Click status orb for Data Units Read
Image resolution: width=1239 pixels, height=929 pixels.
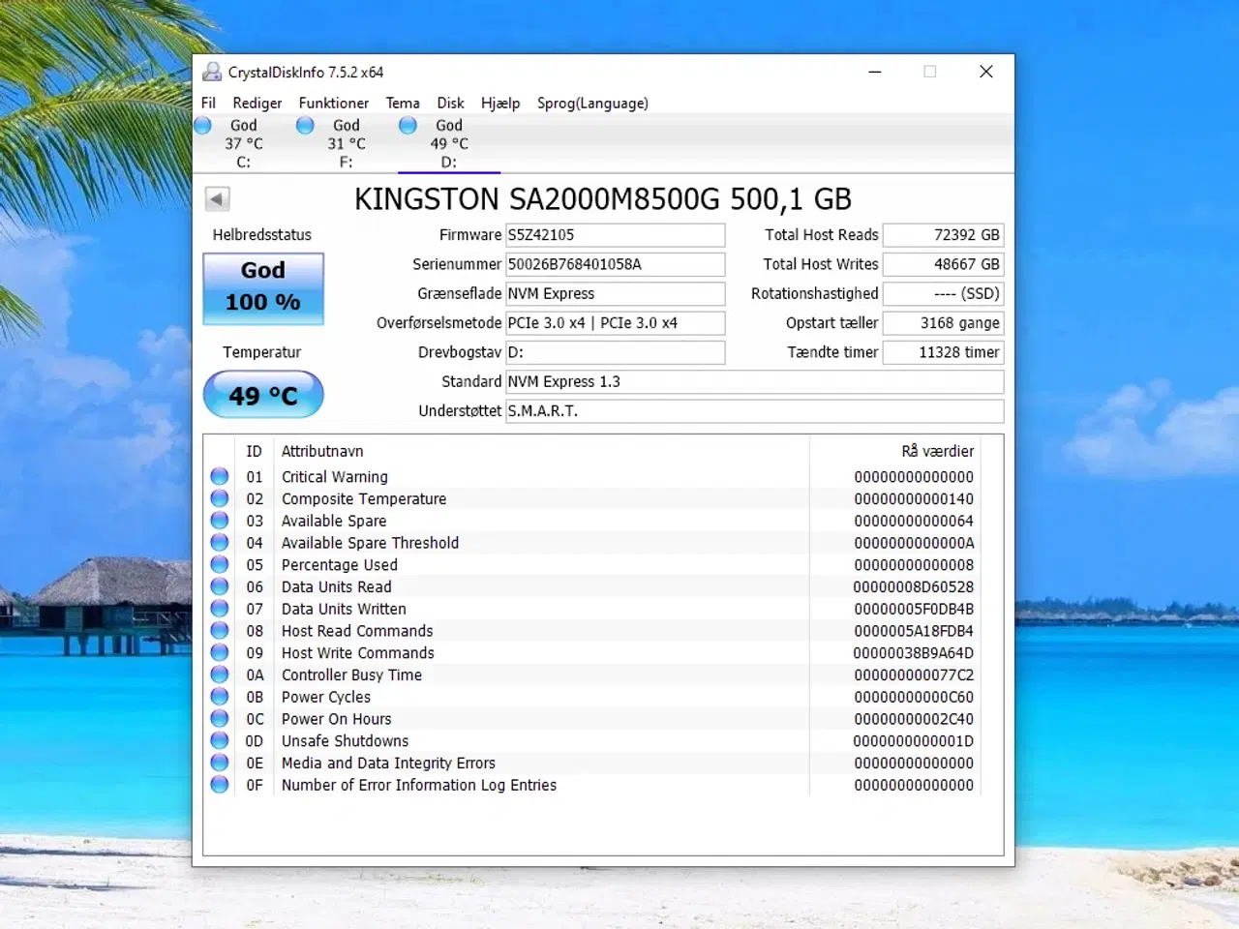coord(220,587)
